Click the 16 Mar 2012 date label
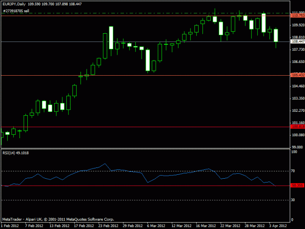Image resolution: width=305 pixels, height=229 pixels. pos(206,226)
